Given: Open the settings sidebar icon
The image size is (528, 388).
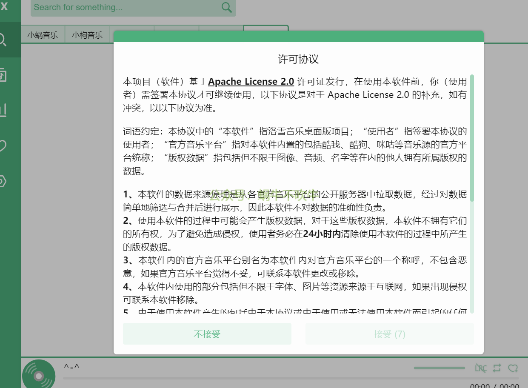Looking at the screenshot, I should (3, 181).
